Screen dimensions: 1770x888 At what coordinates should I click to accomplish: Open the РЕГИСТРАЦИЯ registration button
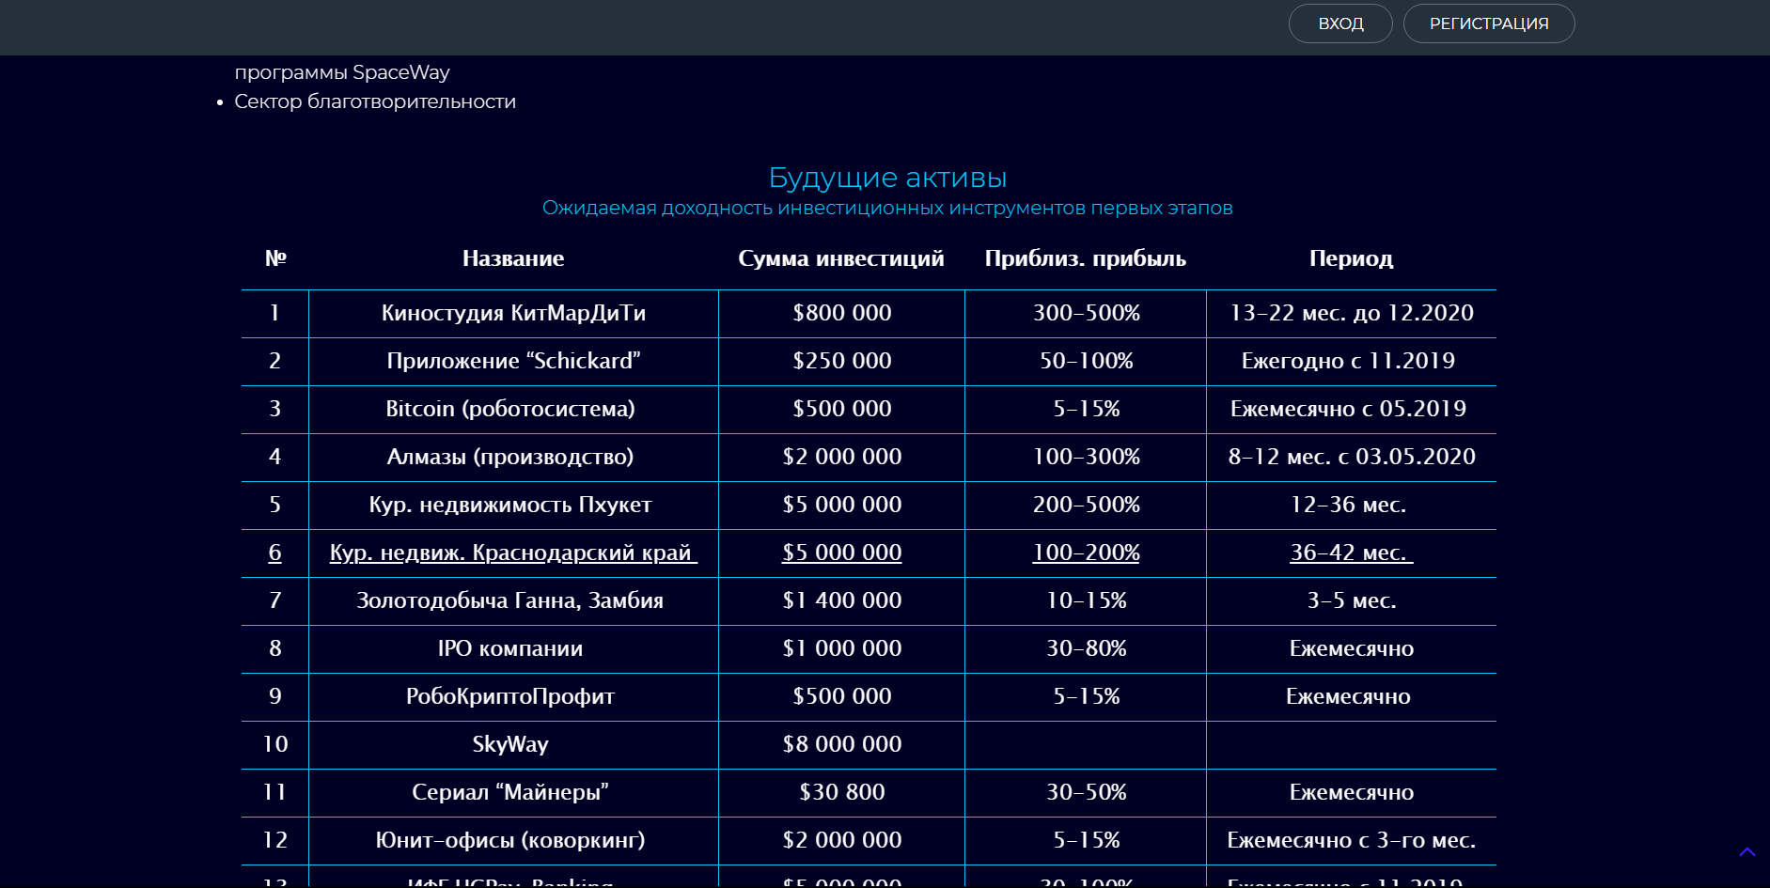[1489, 23]
